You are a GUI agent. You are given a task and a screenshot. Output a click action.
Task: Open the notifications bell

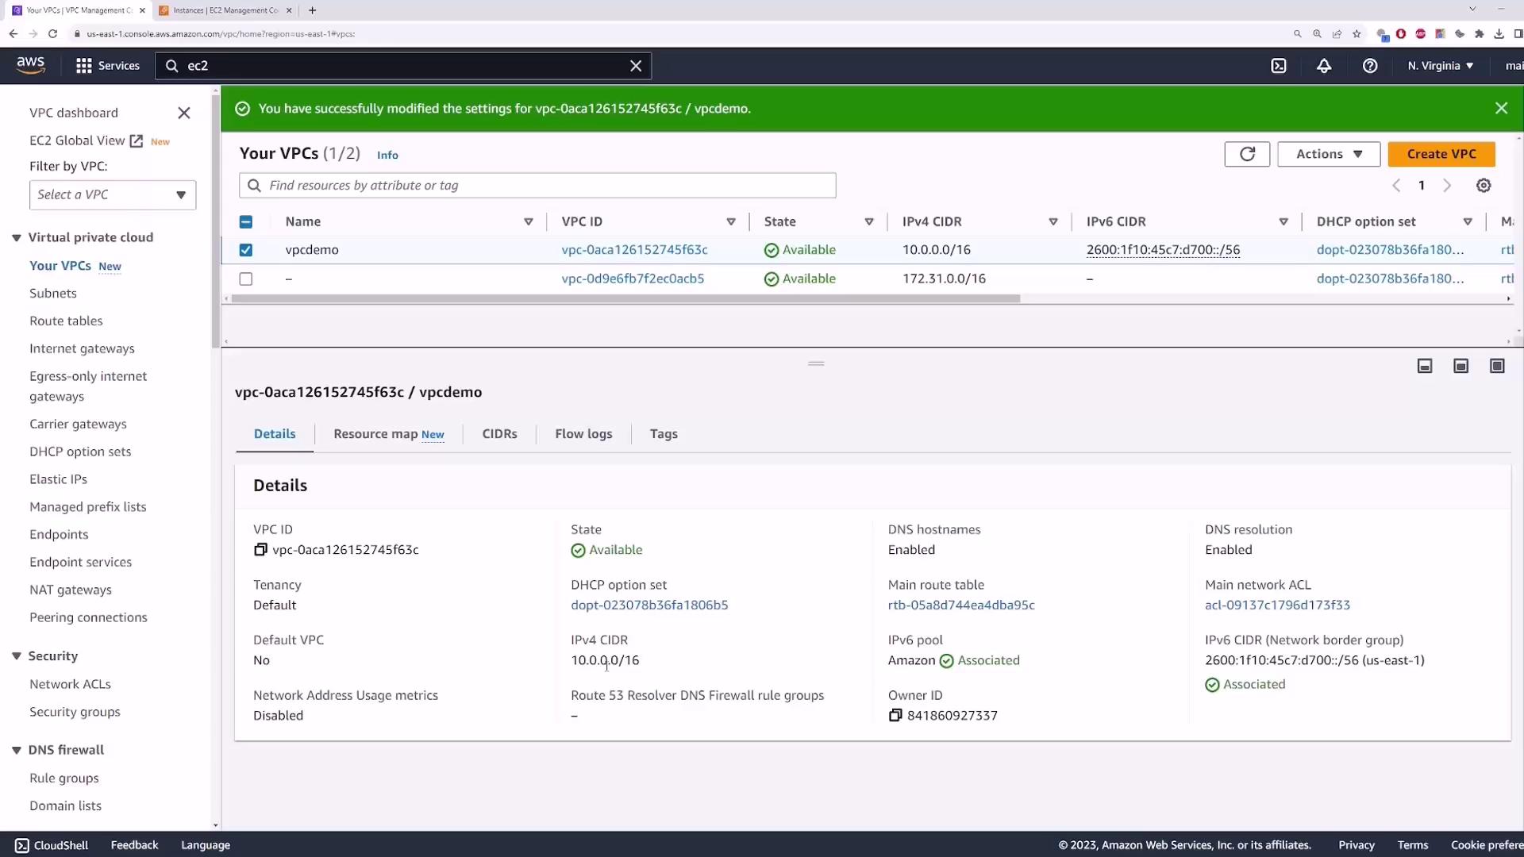[x=1324, y=66]
